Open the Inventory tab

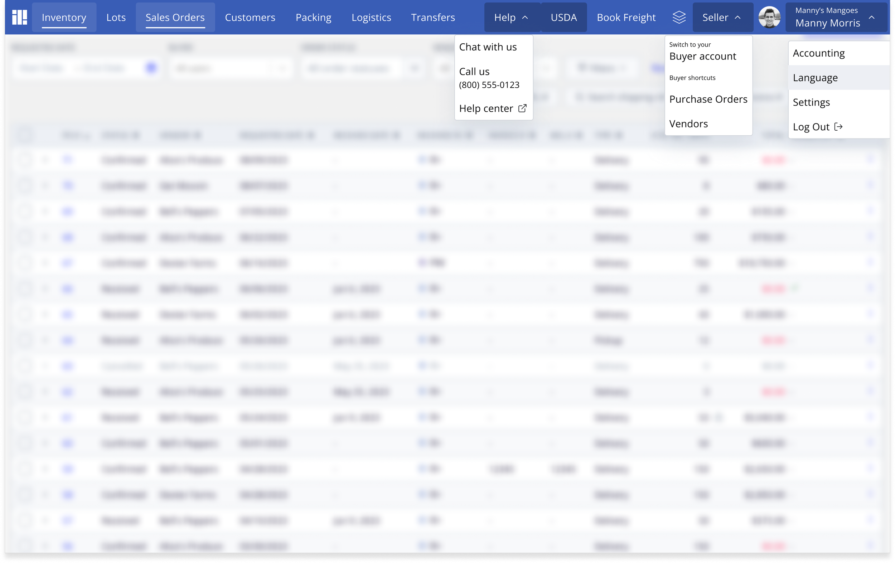pos(64,18)
